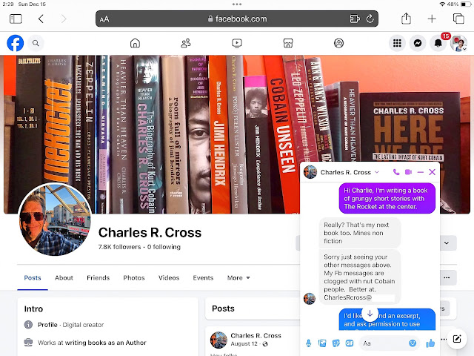Switch to the Photos tab
The image size is (474, 356).
[x=134, y=277]
